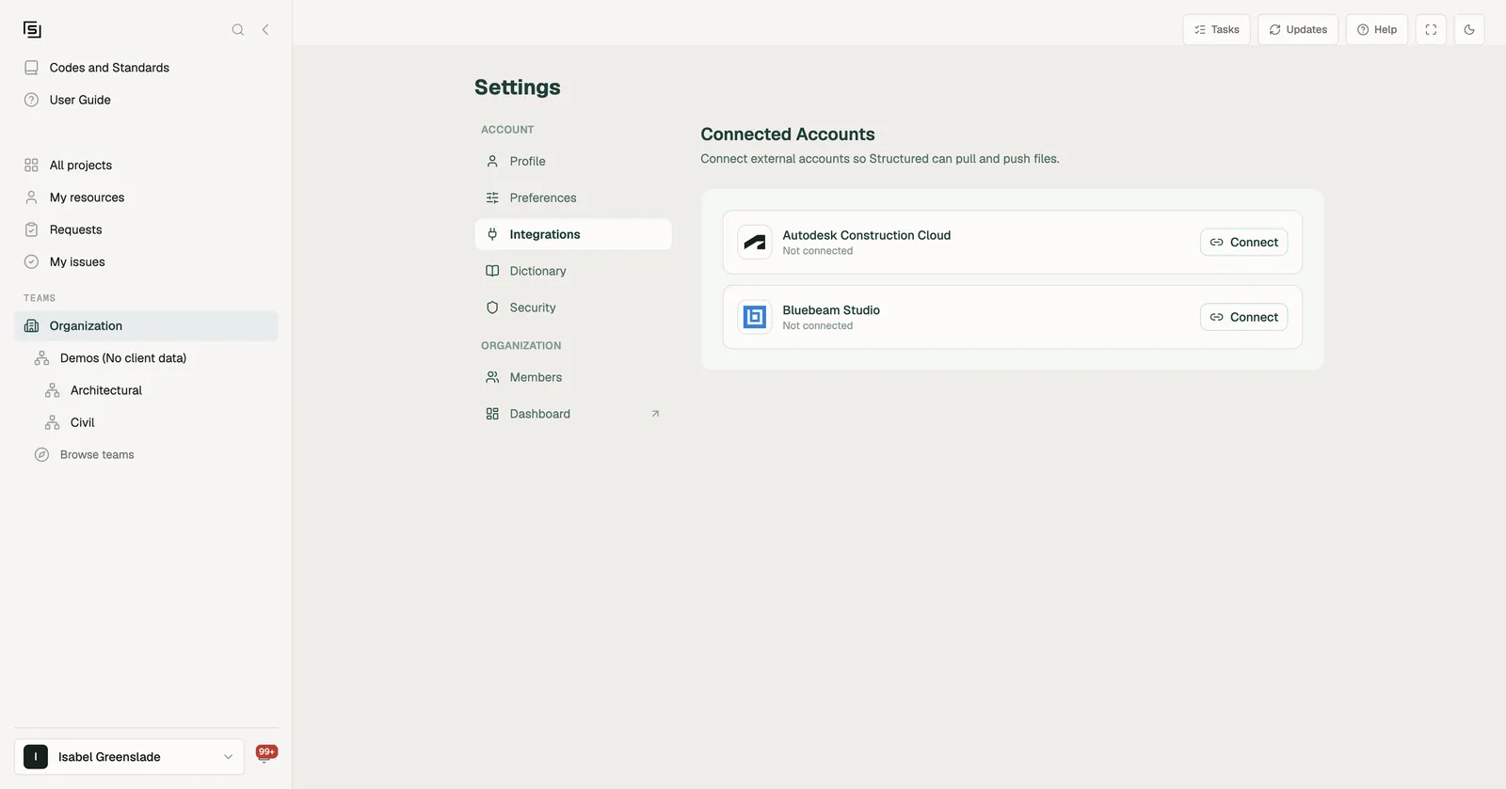The width and height of the screenshot is (1506, 789).
Task: Click the Browse teams compass icon
Action: (x=41, y=455)
